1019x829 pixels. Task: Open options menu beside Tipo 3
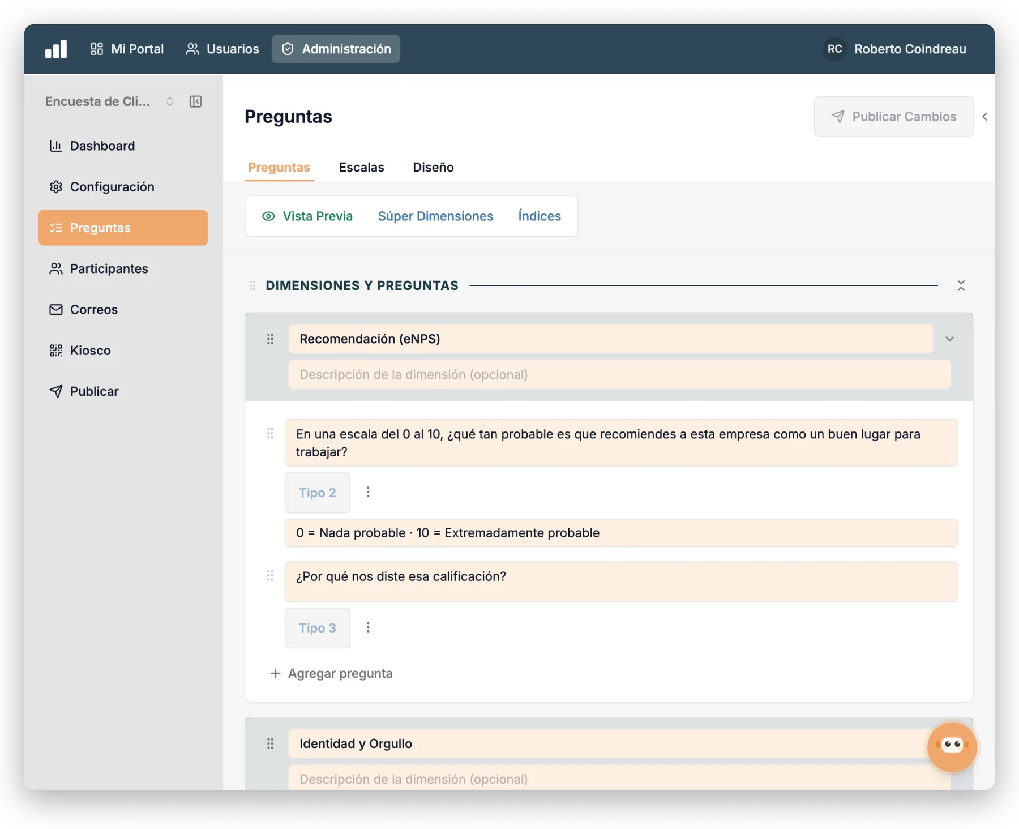(x=368, y=627)
